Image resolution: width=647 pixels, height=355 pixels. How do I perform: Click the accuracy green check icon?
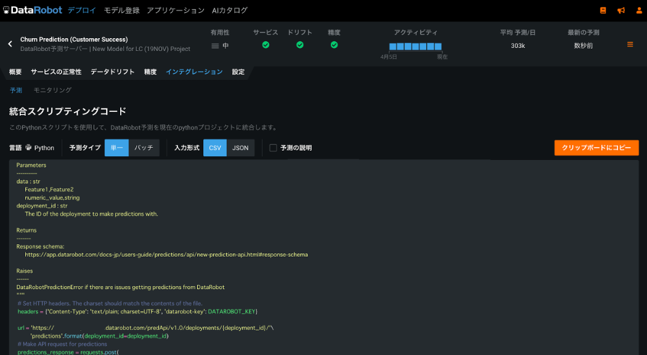point(334,45)
